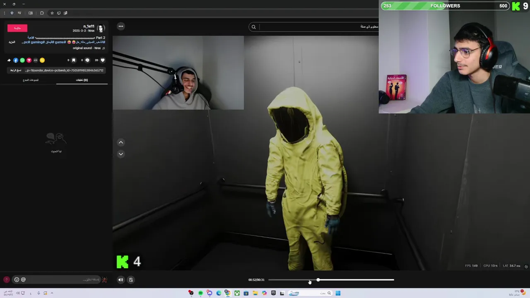
Task: Click the taskbar search box
Action: point(310,293)
